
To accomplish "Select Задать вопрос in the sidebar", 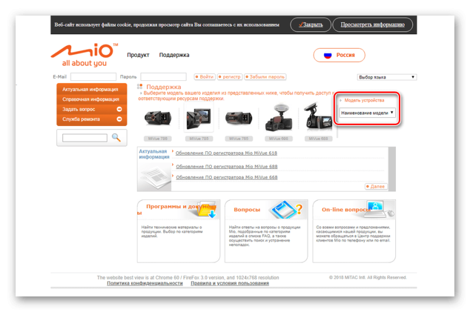I will pos(92,109).
